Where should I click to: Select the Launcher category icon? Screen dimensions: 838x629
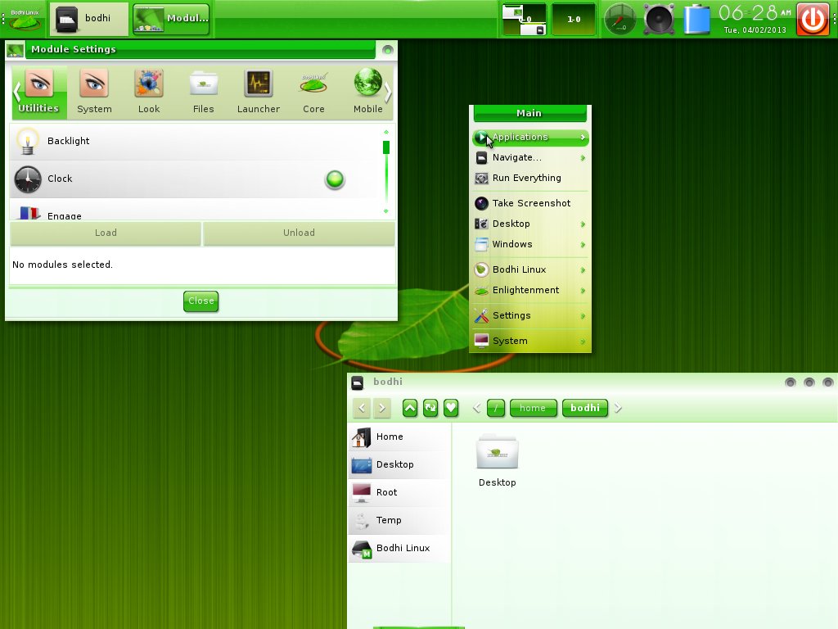pyautogui.click(x=259, y=92)
